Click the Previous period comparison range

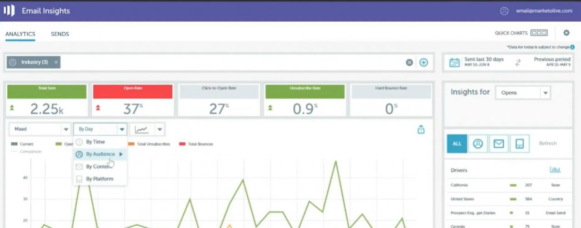552,62
